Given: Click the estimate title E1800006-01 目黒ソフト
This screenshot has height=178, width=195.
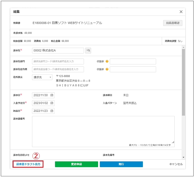Looking at the screenshot, I should pos(67,23).
